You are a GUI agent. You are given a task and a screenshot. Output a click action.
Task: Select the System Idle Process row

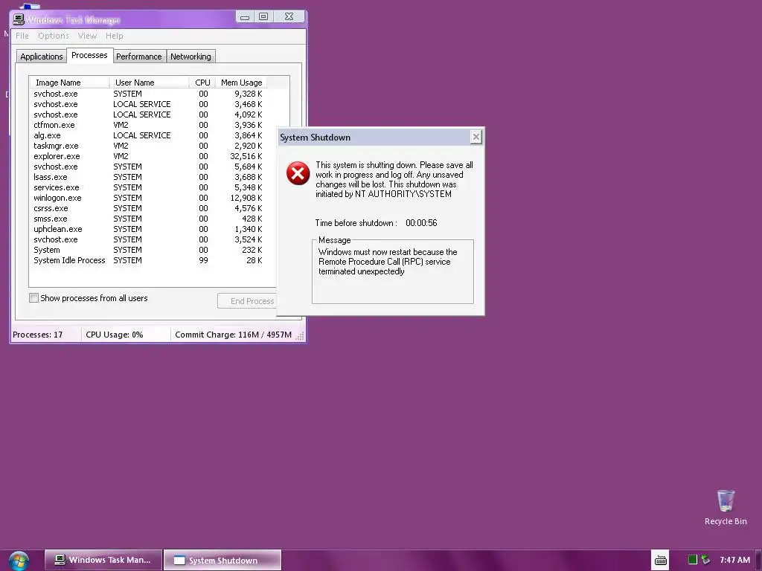tap(148, 260)
